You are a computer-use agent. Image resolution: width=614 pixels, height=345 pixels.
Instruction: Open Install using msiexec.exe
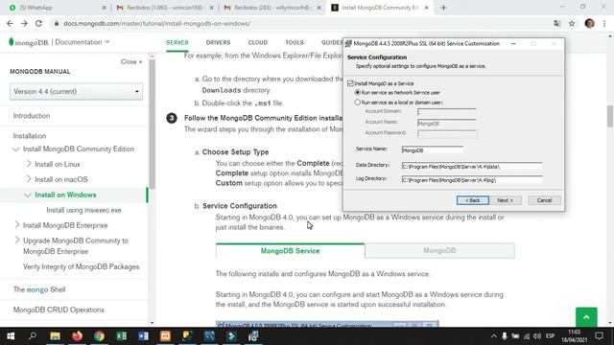click(83, 210)
